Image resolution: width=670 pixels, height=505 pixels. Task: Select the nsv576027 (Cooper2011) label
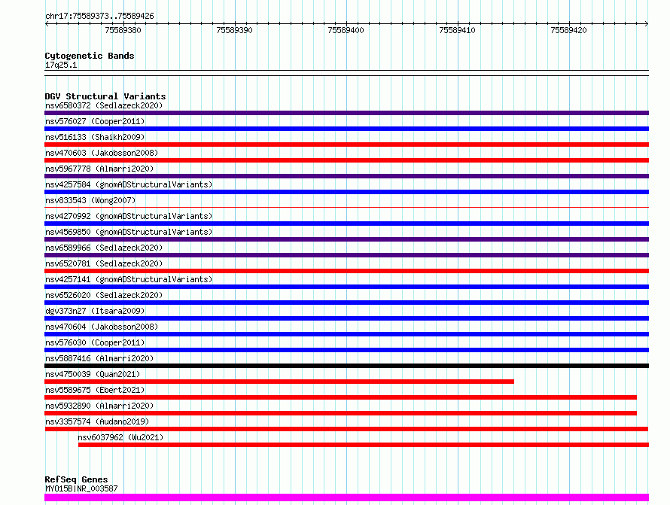95,121
